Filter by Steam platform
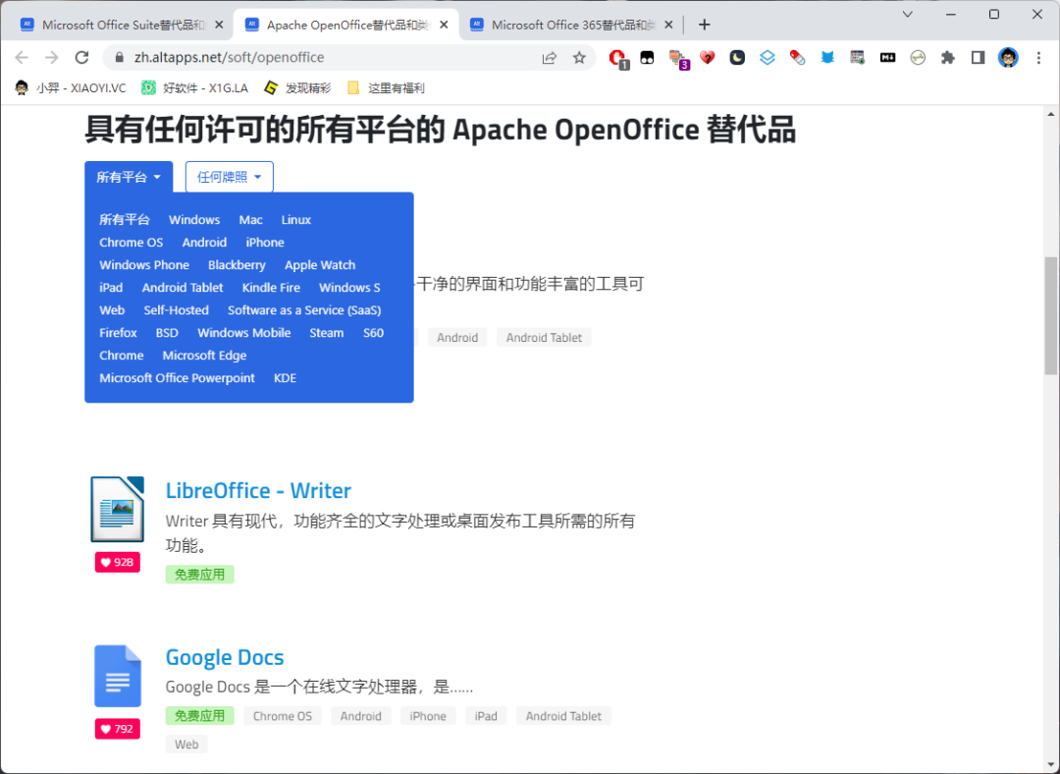 pyautogui.click(x=327, y=333)
